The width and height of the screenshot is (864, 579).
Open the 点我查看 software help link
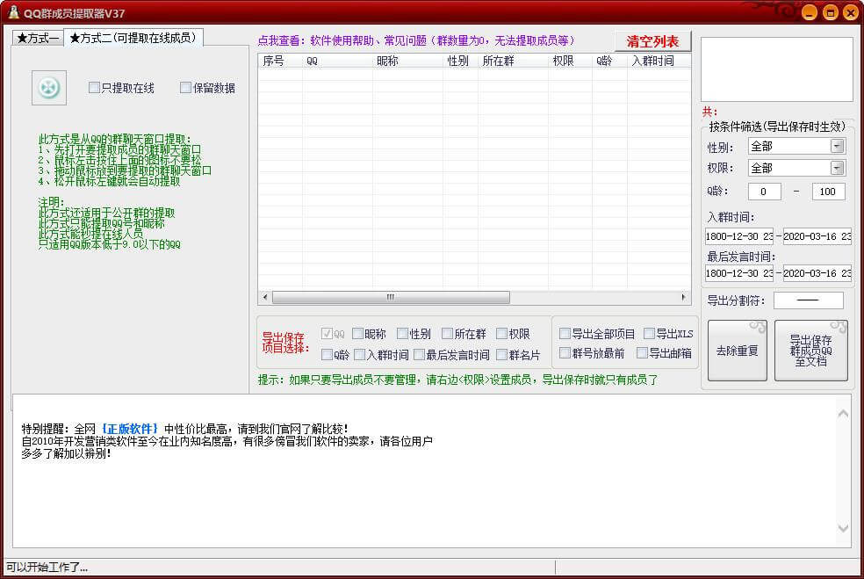[x=416, y=40]
